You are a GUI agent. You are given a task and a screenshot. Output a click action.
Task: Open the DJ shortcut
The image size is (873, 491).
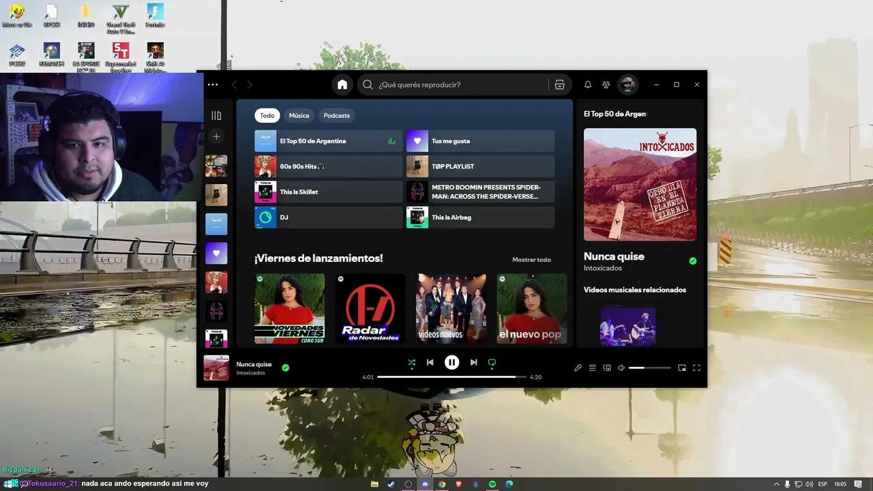coord(329,217)
